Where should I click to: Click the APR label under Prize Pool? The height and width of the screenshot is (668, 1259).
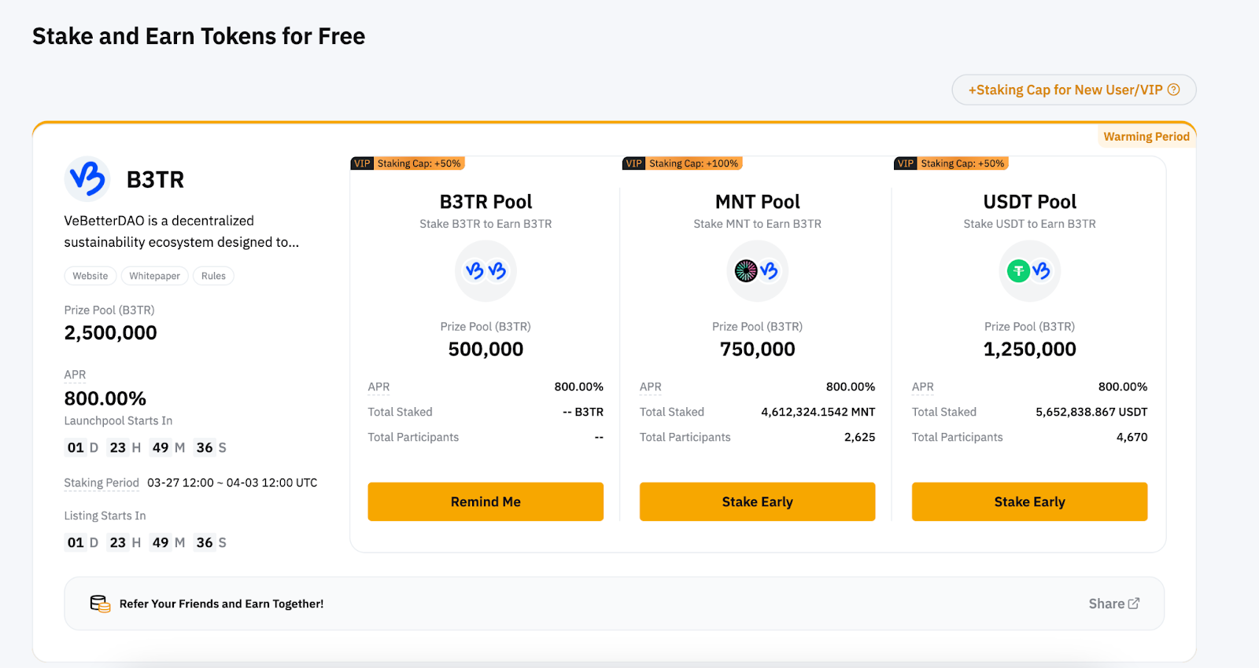75,375
